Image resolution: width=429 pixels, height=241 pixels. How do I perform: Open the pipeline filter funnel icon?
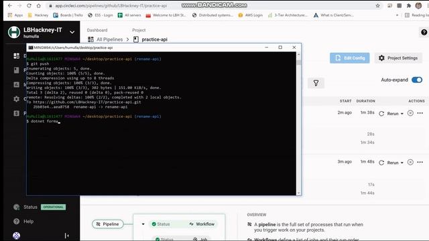coord(316,83)
